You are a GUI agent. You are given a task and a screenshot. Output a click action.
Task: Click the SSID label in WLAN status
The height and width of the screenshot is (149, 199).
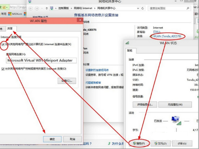coord(136,80)
